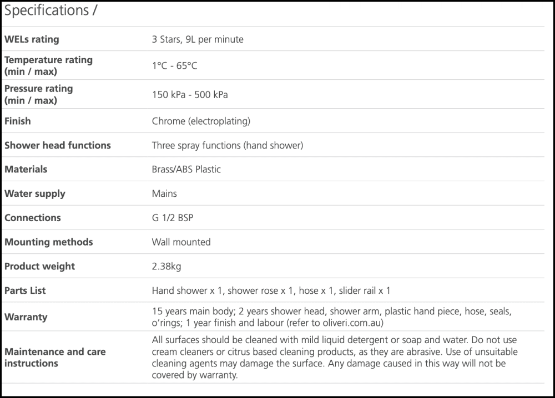Select the G 1/2 BSP connections value

click(x=173, y=218)
